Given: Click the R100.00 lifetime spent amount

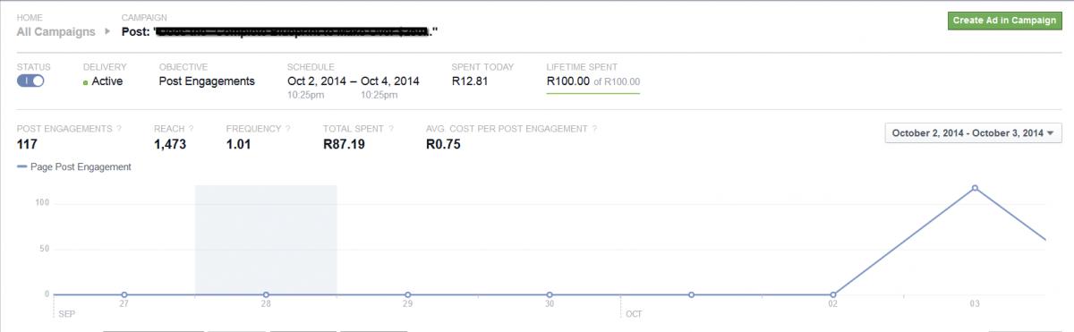Looking at the screenshot, I should click(568, 81).
